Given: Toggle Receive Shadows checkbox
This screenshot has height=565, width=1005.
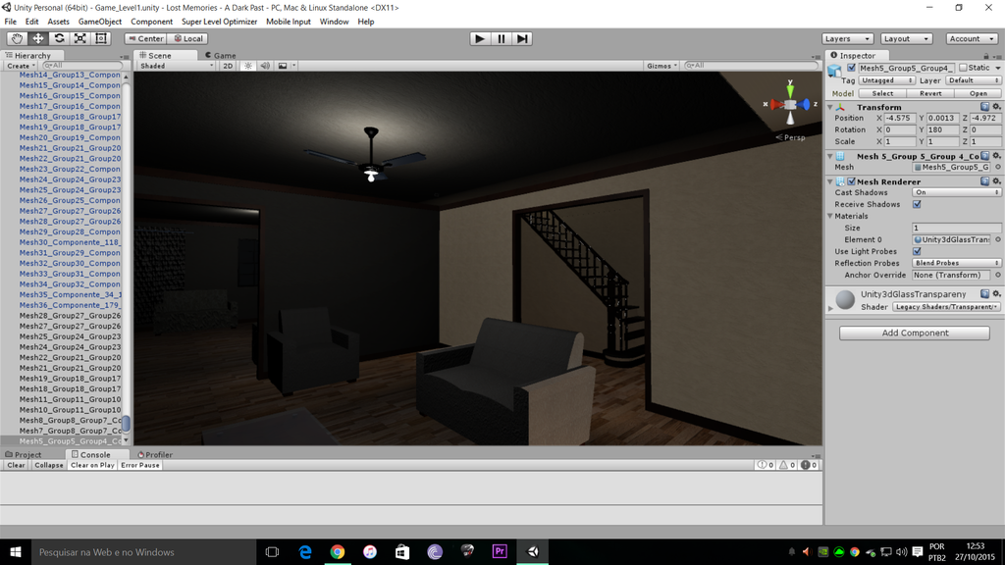Looking at the screenshot, I should click(x=917, y=204).
